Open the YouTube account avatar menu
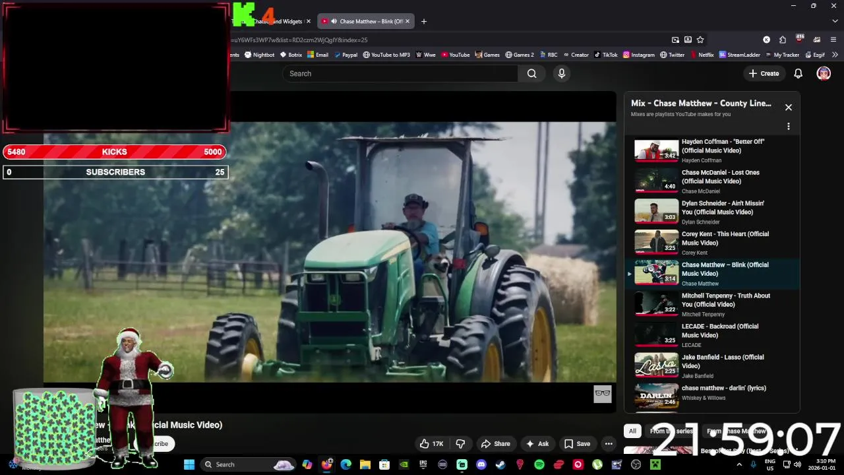This screenshot has width=844, height=475. coord(824,73)
